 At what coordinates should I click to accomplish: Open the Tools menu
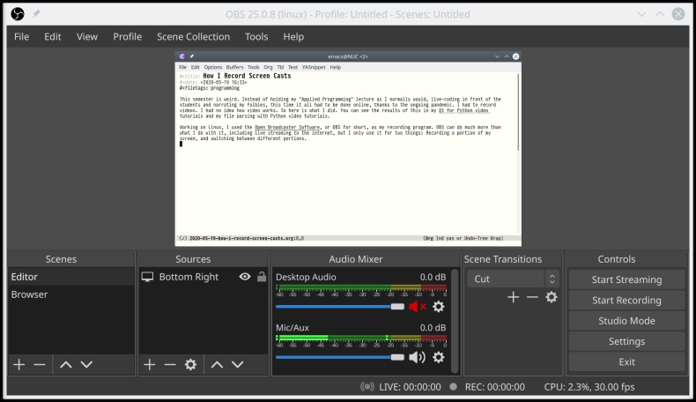tap(256, 37)
